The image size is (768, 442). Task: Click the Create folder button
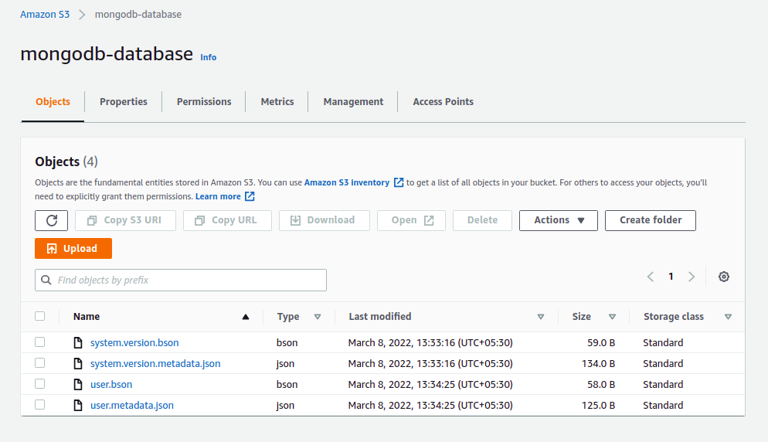coord(651,220)
